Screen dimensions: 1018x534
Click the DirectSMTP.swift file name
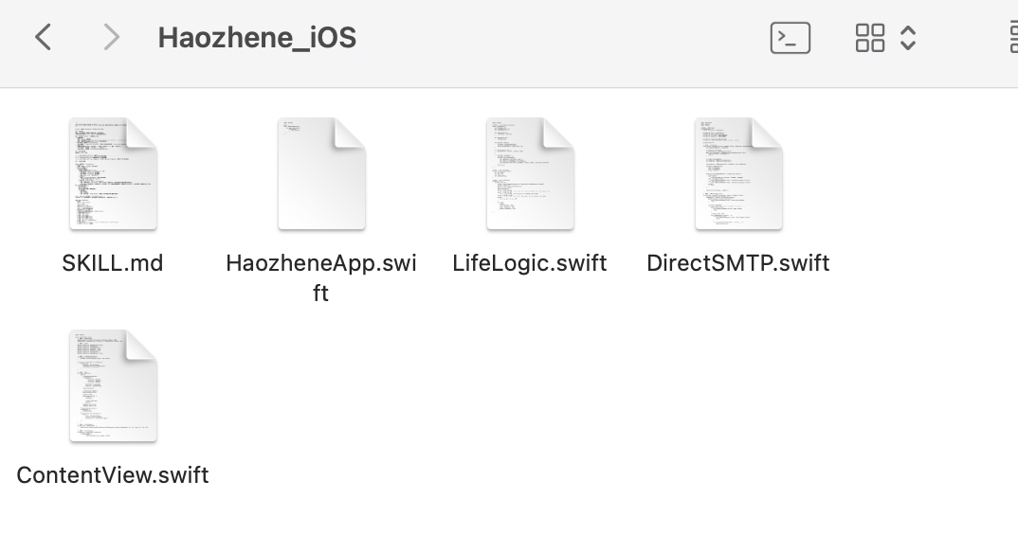738,263
